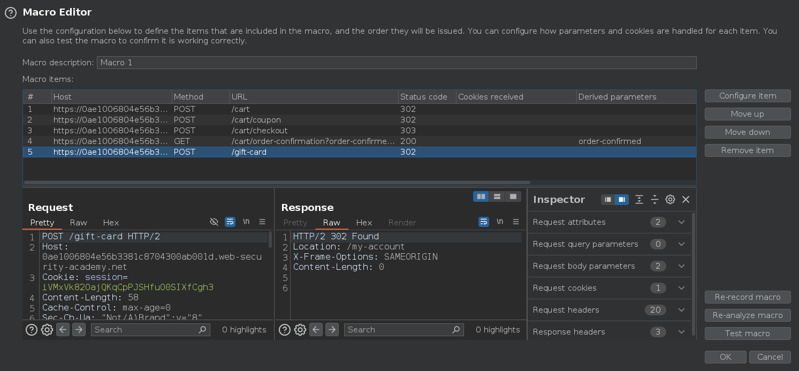Switch Request view to Hex tab

tap(111, 223)
